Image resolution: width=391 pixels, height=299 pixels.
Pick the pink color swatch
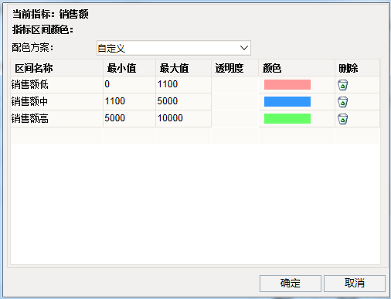[287, 84]
